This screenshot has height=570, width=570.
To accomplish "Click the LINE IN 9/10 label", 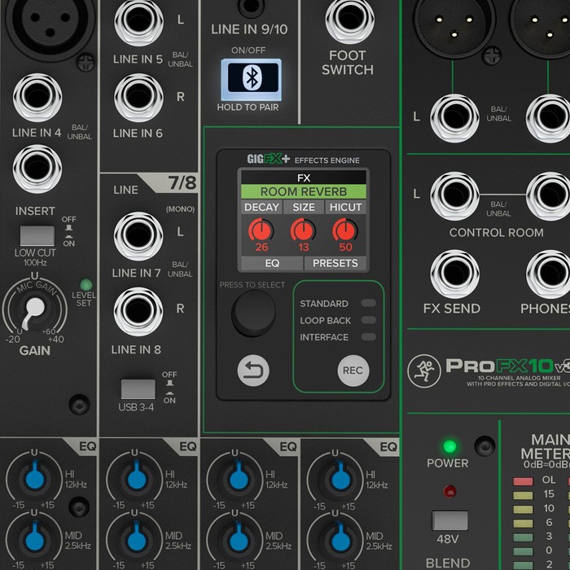I will click(x=249, y=29).
